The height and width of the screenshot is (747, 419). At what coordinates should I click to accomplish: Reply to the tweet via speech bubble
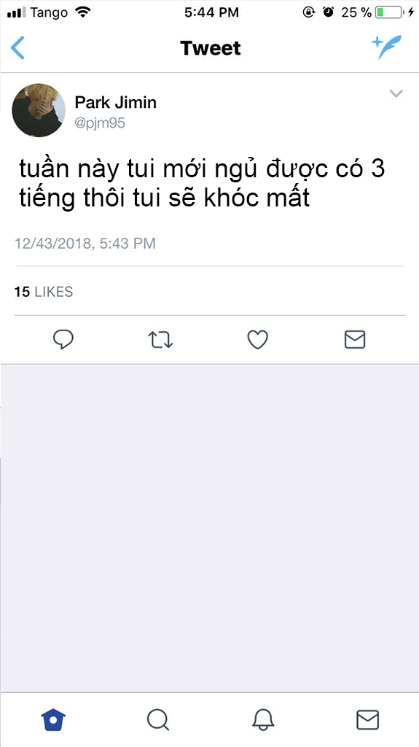point(63,340)
